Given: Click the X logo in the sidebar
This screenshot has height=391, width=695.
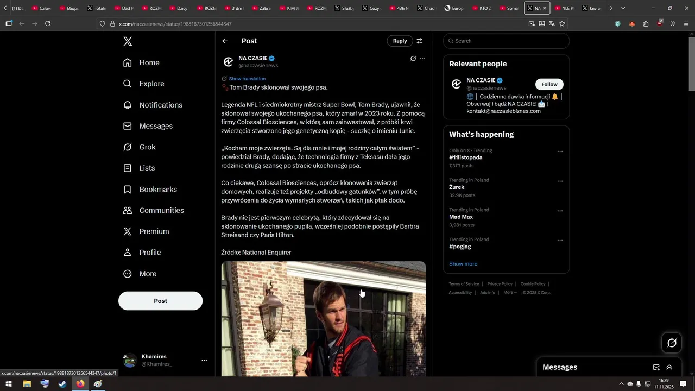Looking at the screenshot, I should (128, 41).
